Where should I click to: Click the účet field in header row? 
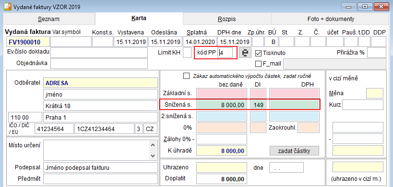point(334,42)
